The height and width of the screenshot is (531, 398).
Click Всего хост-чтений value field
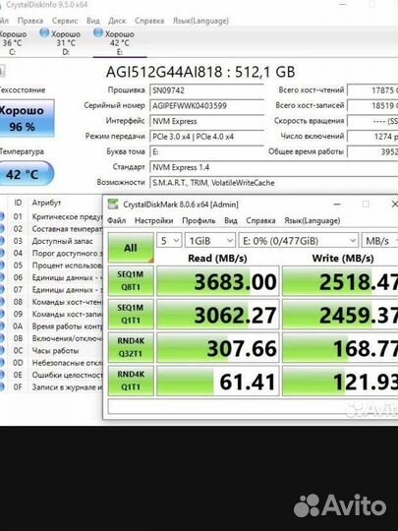(x=372, y=90)
